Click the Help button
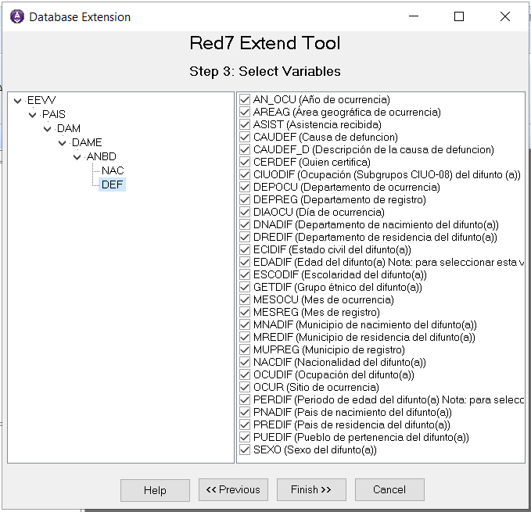The width and height of the screenshot is (531, 512). 155,490
